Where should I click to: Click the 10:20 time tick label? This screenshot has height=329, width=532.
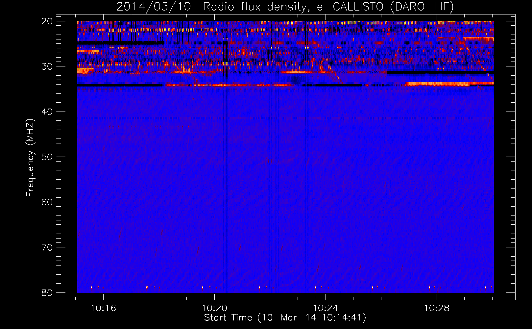click(214, 308)
